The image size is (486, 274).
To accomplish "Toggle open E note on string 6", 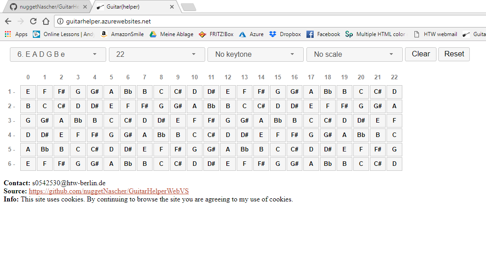I will [x=28, y=164].
